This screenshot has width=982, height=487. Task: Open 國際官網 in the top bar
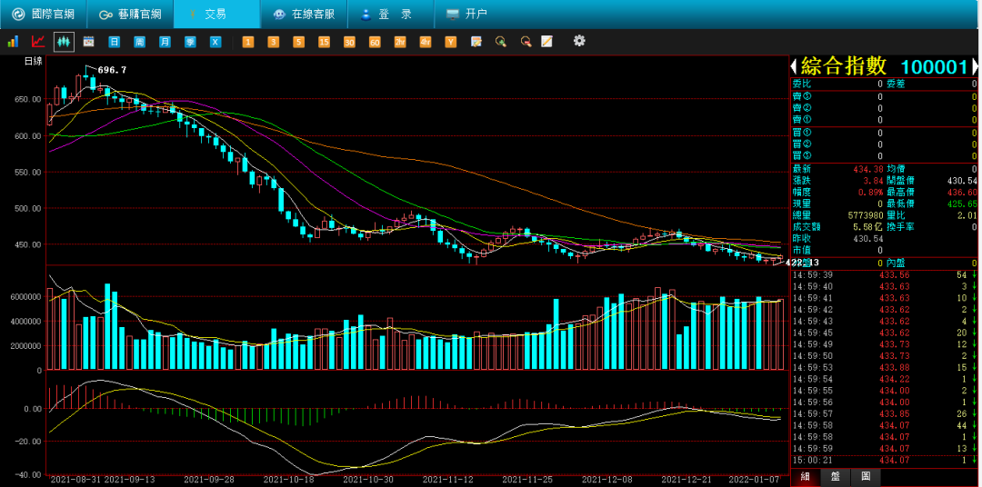point(42,14)
